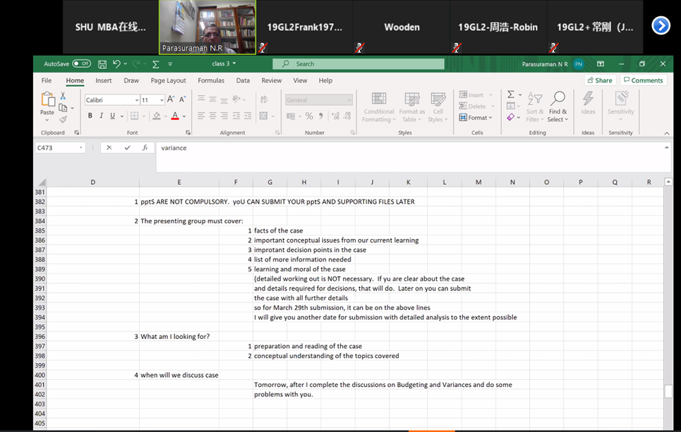Align text to the left

201,116
